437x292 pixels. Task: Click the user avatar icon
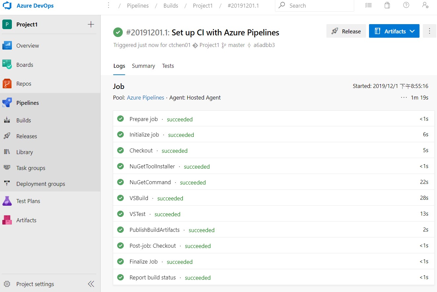[x=425, y=5]
